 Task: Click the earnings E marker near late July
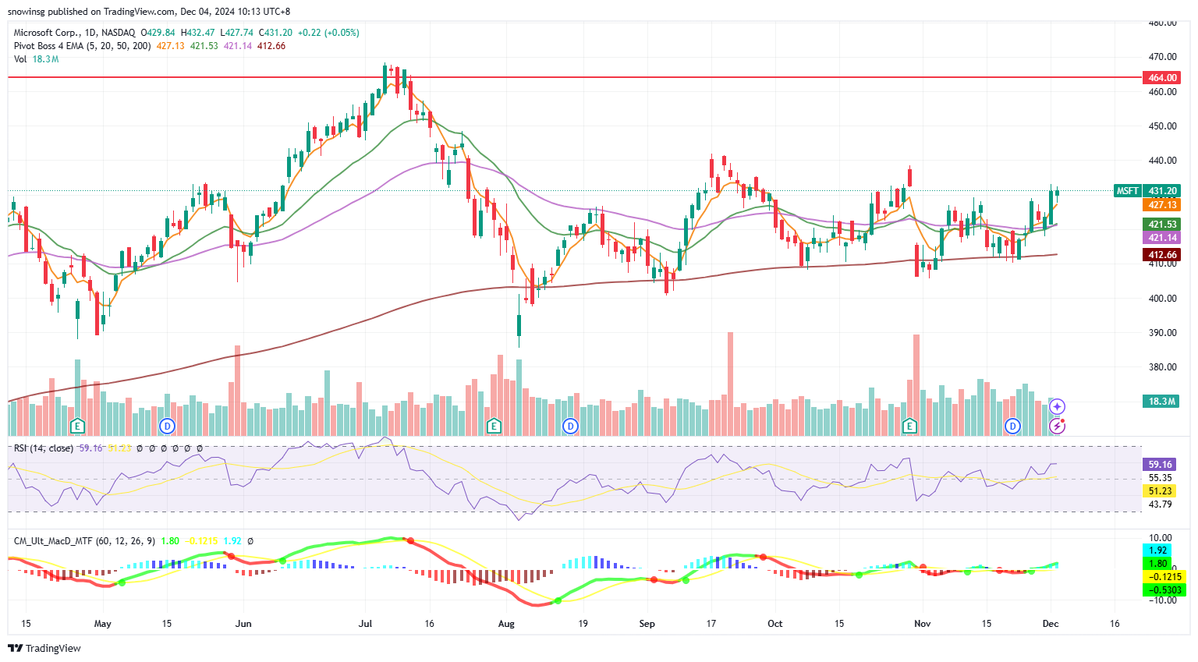coord(493,426)
